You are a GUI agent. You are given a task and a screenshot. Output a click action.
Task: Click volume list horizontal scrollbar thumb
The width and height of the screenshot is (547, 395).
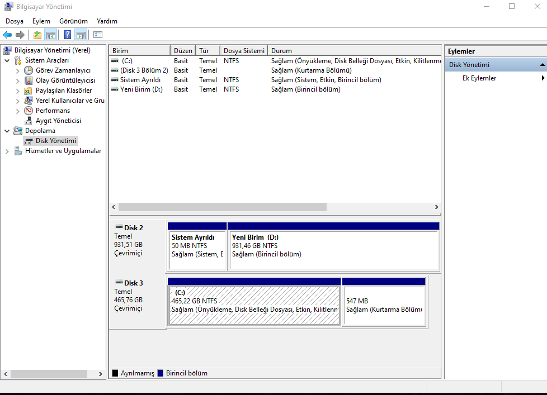(x=223, y=207)
